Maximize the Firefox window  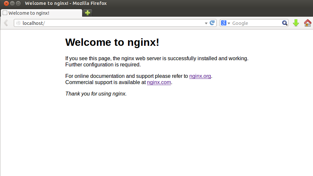point(18,3)
